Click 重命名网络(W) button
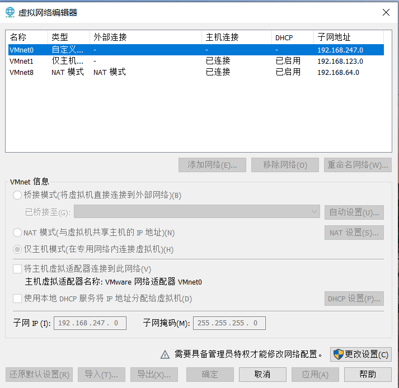 point(358,165)
